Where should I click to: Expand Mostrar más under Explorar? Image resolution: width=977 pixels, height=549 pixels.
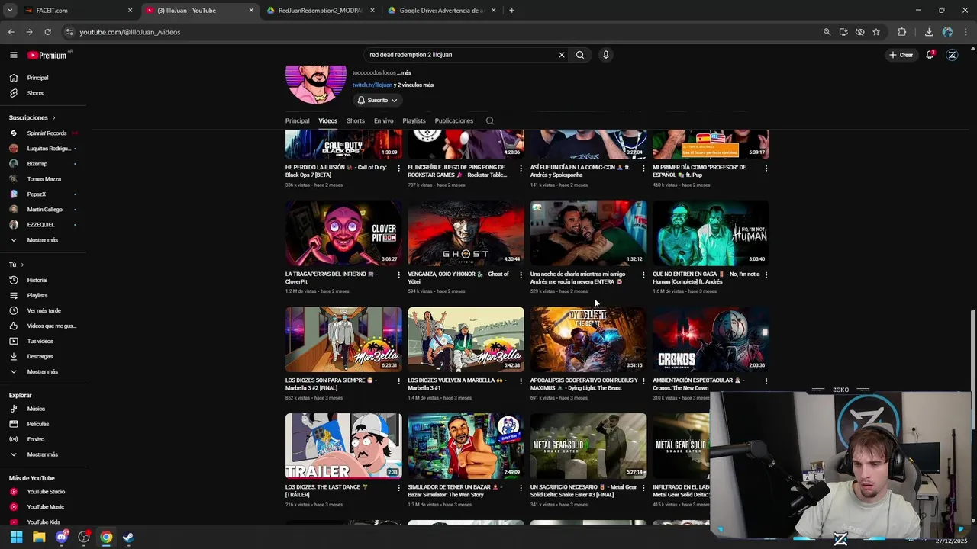(x=43, y=454)
